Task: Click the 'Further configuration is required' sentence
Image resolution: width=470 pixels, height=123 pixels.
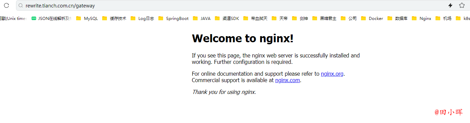Action: [253, 62]
